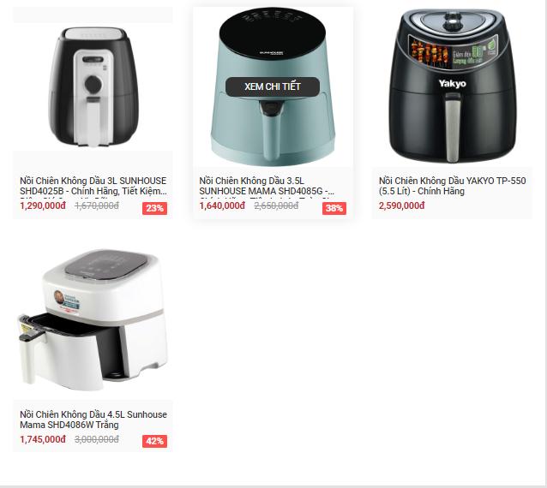Screen dimensions: 547x488
Task: Click the 42% discount badge
Action: 154,441
